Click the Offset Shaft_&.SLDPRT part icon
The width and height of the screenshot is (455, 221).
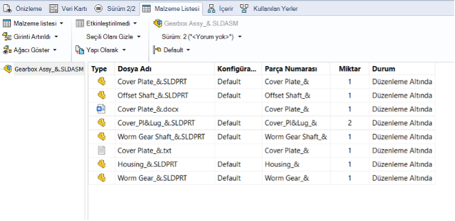point(102,96)
